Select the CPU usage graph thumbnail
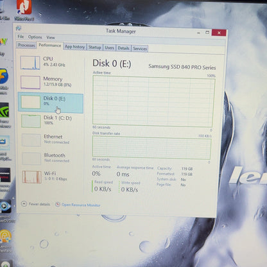Screen dimensions: 267x267 (30, 63)
